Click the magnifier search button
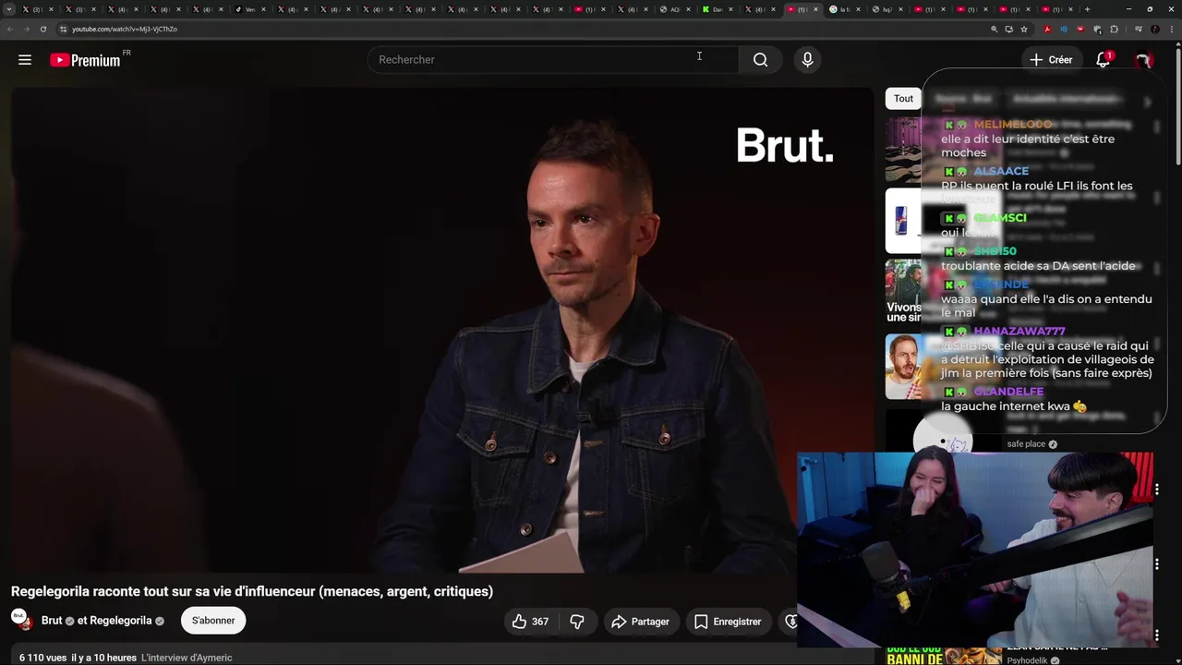Screen dimensions: 1182x665 (760, 60)
